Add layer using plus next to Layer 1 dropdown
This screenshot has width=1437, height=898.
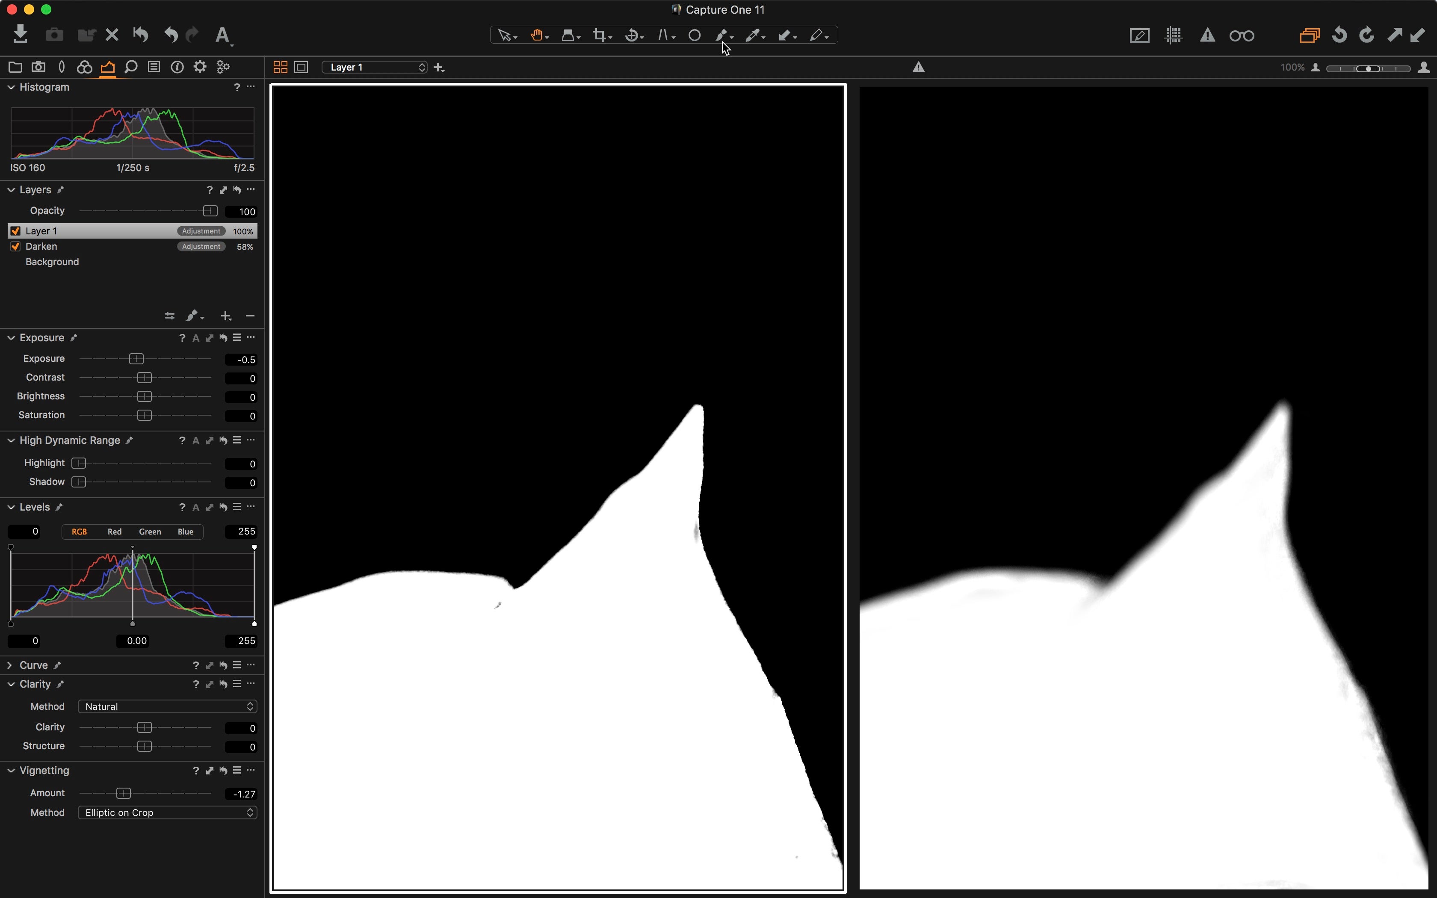(439, 68)
